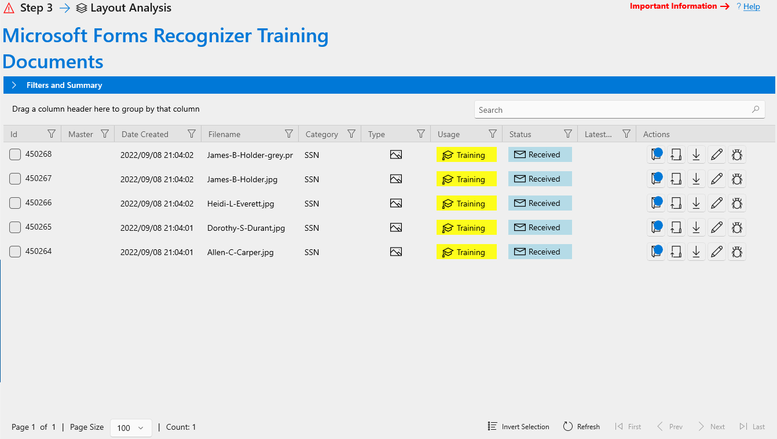The height and width of the screenshot is (439, 777).
Task: Download the James-B-Holder-grey document
Action: 697,154
